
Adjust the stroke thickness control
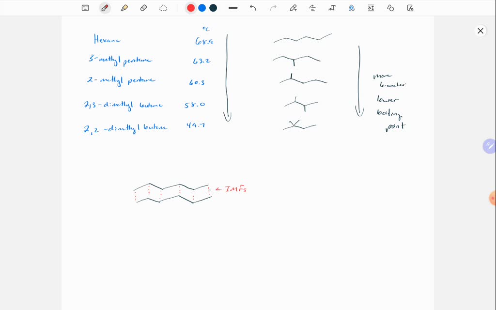[233, 8]
